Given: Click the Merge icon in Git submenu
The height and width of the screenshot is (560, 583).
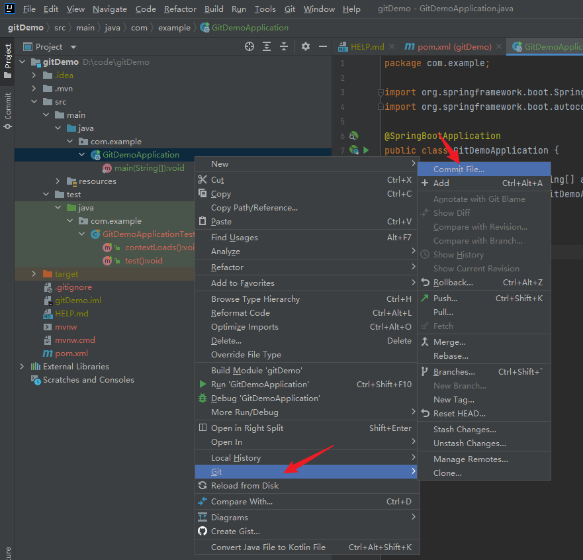Looking at the screenshot, I should 425,342.
